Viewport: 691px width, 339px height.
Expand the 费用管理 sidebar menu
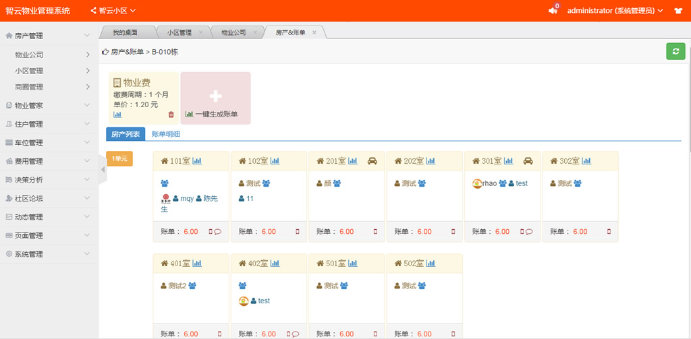coord(47,161)
